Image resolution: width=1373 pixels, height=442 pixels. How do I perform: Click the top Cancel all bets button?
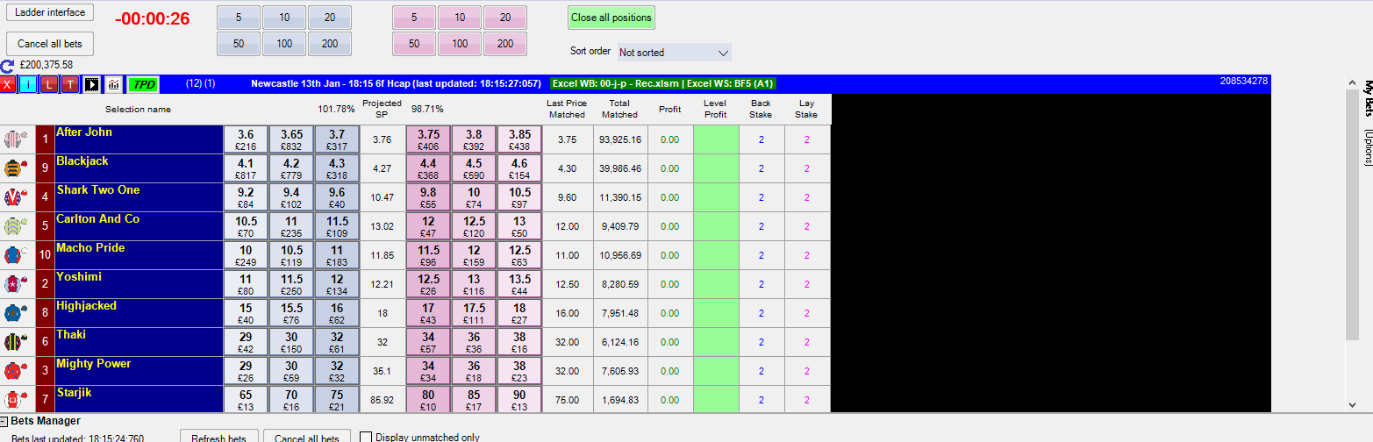click(50, 44)
